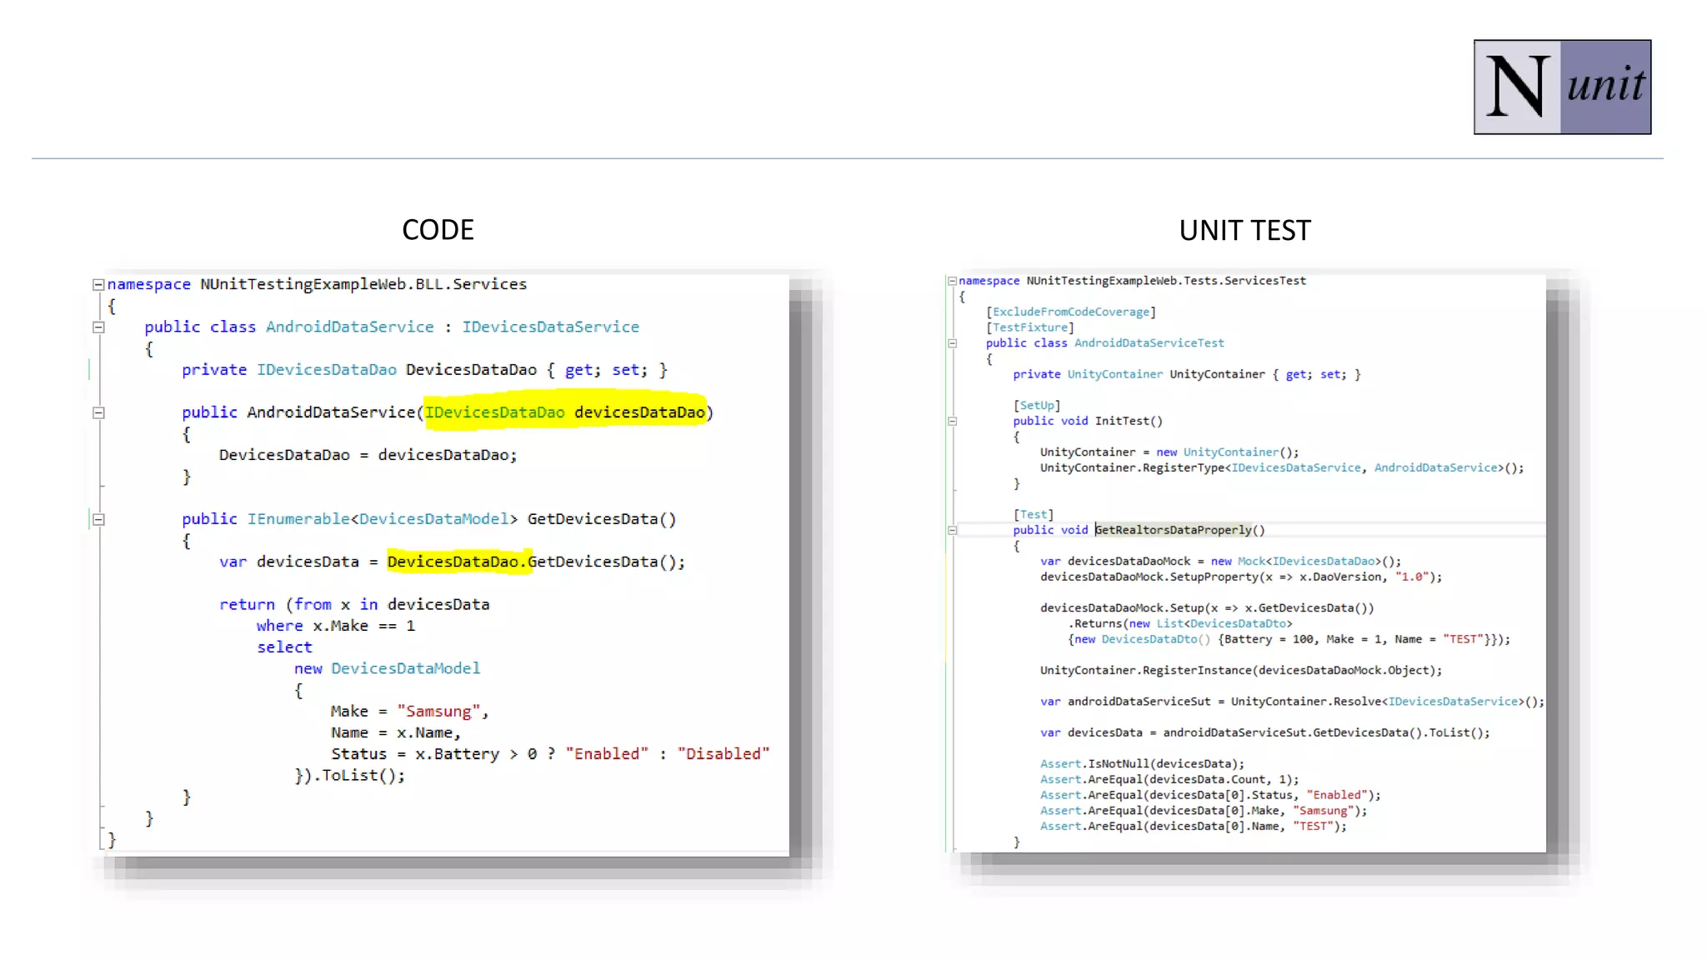Collapse the AndroidDataService constructor block
Screen dimensions: 1707x960
[98, 412]
